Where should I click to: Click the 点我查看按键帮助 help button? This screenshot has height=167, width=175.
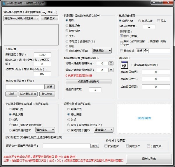[88, 81]
